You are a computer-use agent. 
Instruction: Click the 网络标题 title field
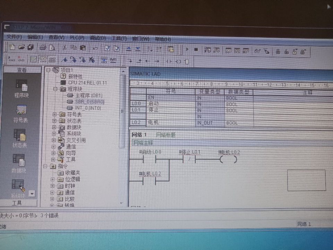[x=166, y=135]
